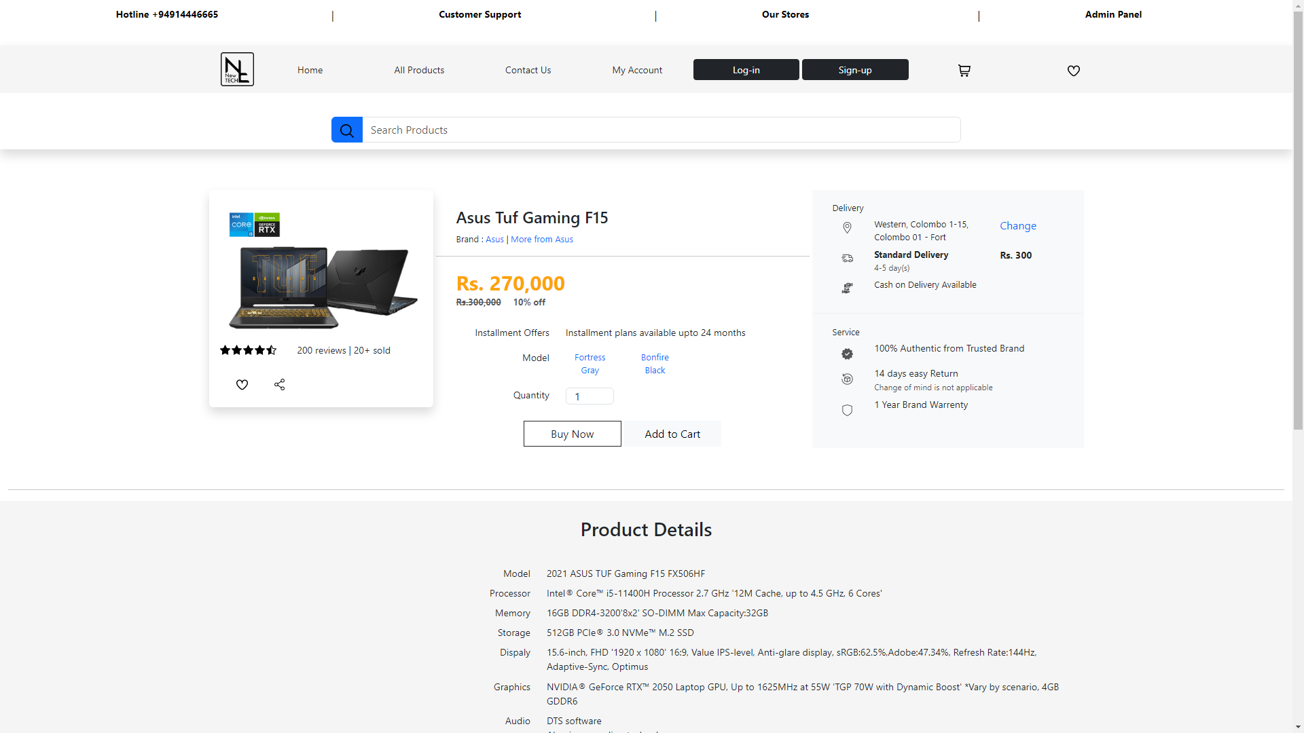The width and height of the screenshot is (1304, 733).
Task: Open wishlist heart icon in navbar
Action: tap(1073, 71)
